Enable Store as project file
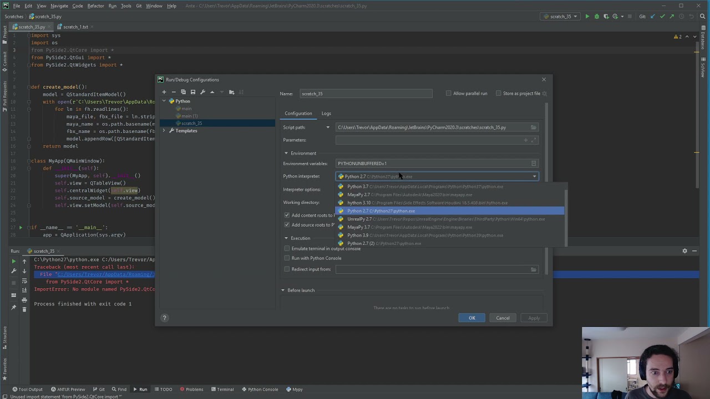Image resolution: width=710 pixels, height=399 pixels. 499,94
